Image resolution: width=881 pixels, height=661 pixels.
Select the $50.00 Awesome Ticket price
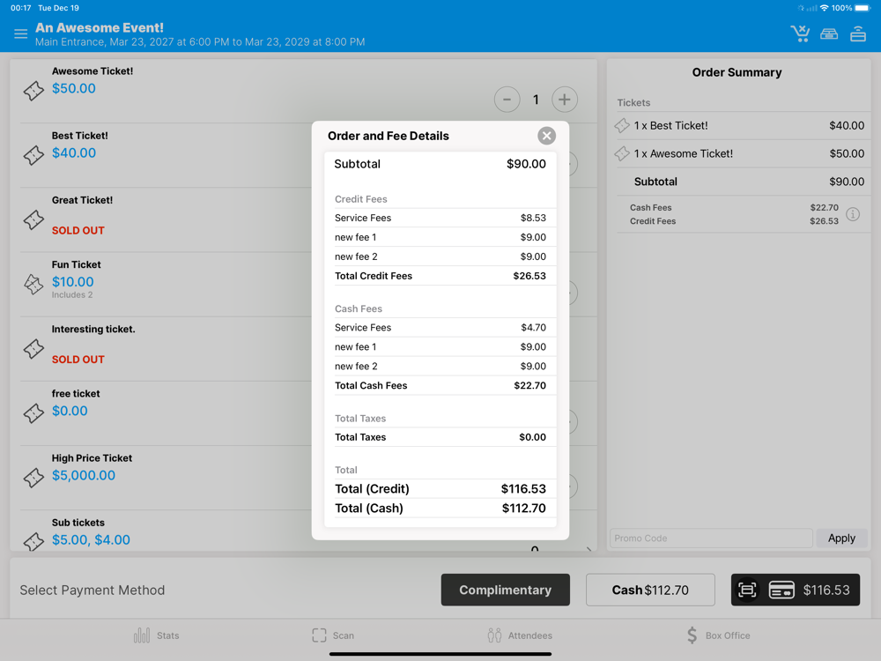pos(74,88)
